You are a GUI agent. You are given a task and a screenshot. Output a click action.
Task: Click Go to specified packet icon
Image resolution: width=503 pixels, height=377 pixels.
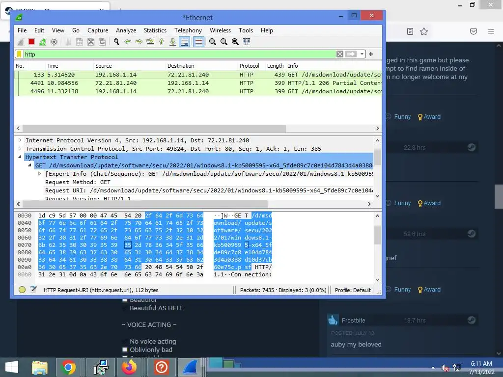click(x=150, y=42)
